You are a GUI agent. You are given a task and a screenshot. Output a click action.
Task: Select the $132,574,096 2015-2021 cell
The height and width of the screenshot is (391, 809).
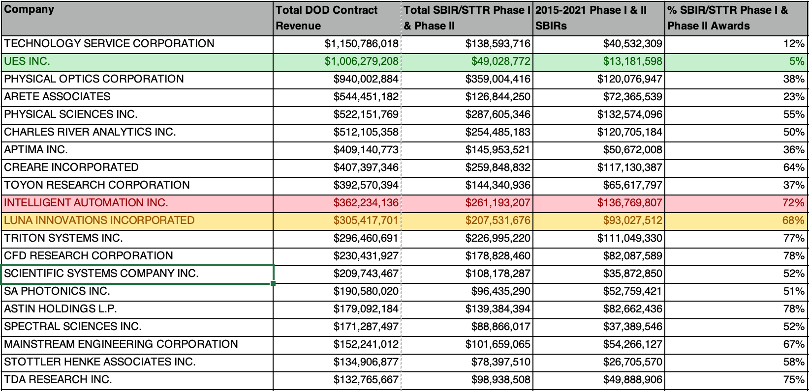pyautogui.click(x=599, y=115)
